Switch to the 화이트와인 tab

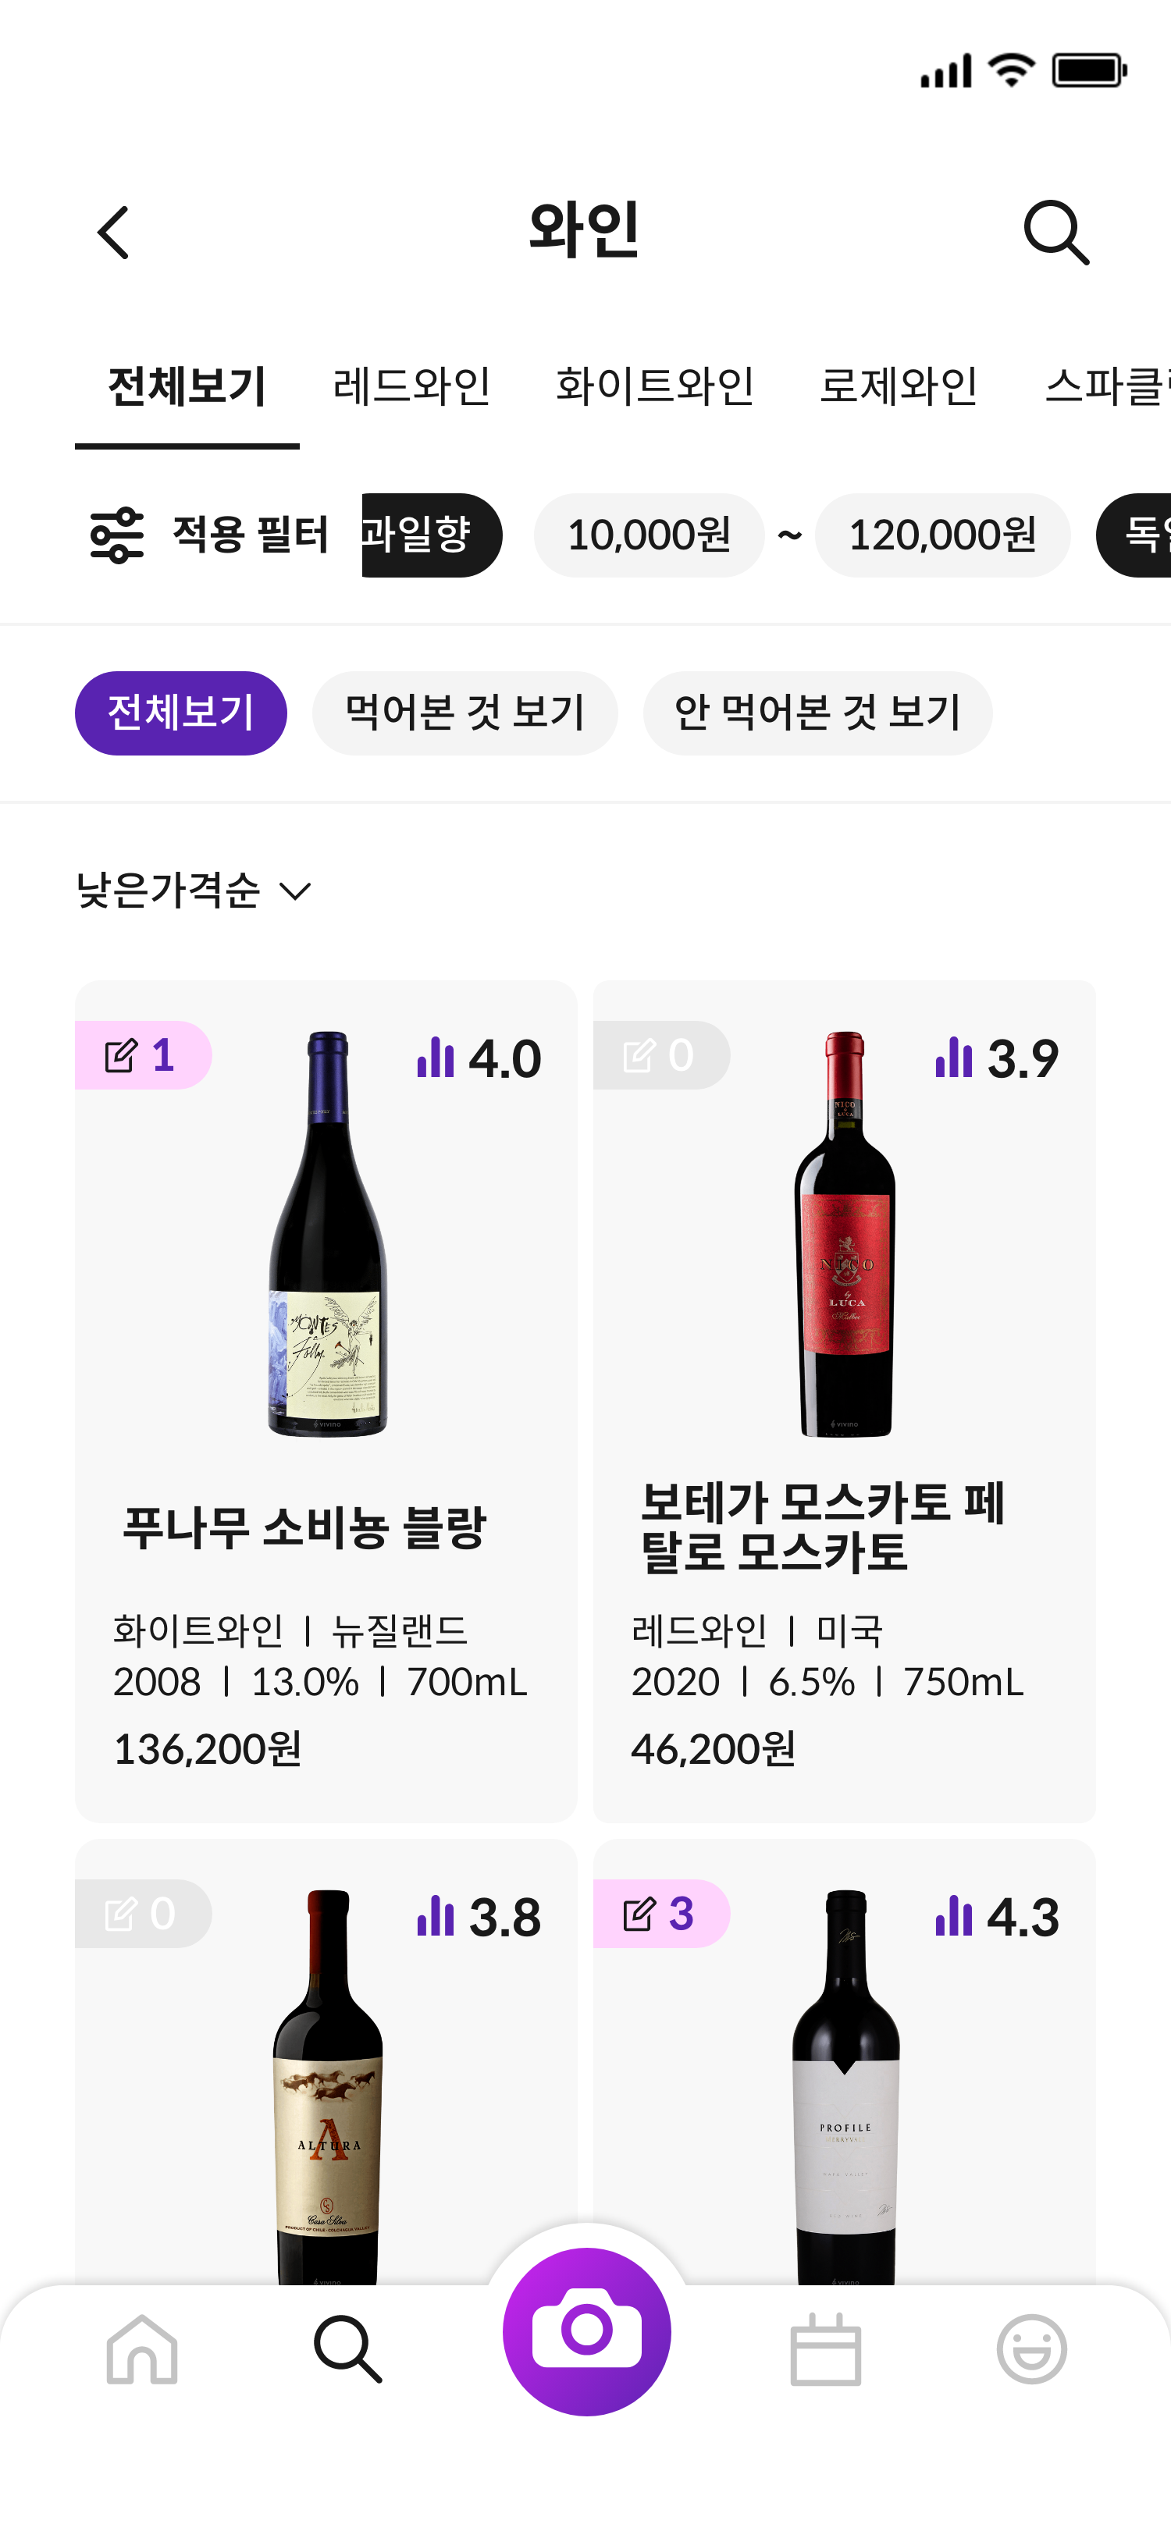point(654,386)
